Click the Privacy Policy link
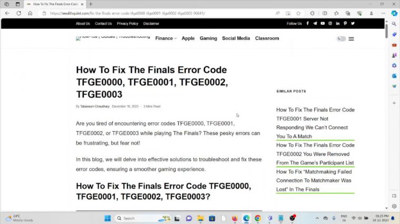 click(x=127, y=24)
